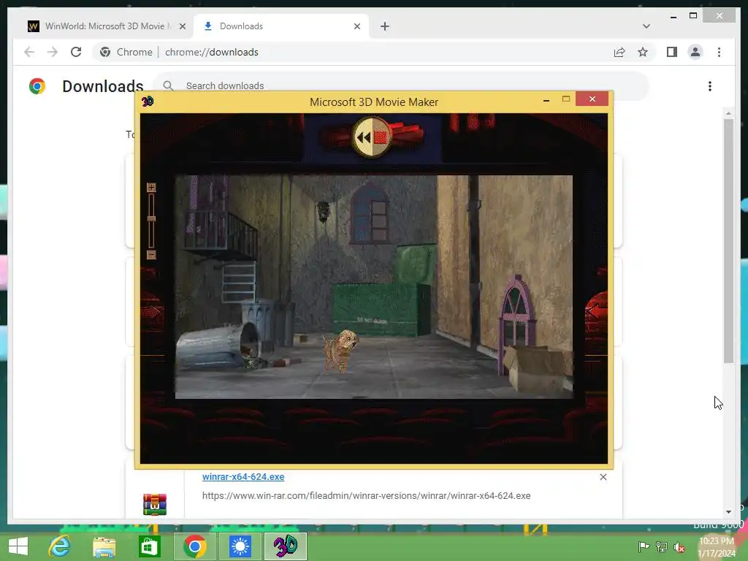Click the 3D Movie Maker title bar icon
748x561 pixels.
(x=148, y=101)
